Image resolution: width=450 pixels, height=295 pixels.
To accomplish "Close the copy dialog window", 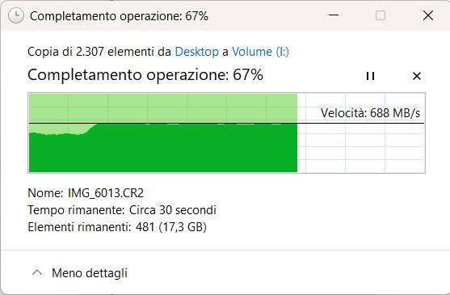I will [x=428, y=15].
